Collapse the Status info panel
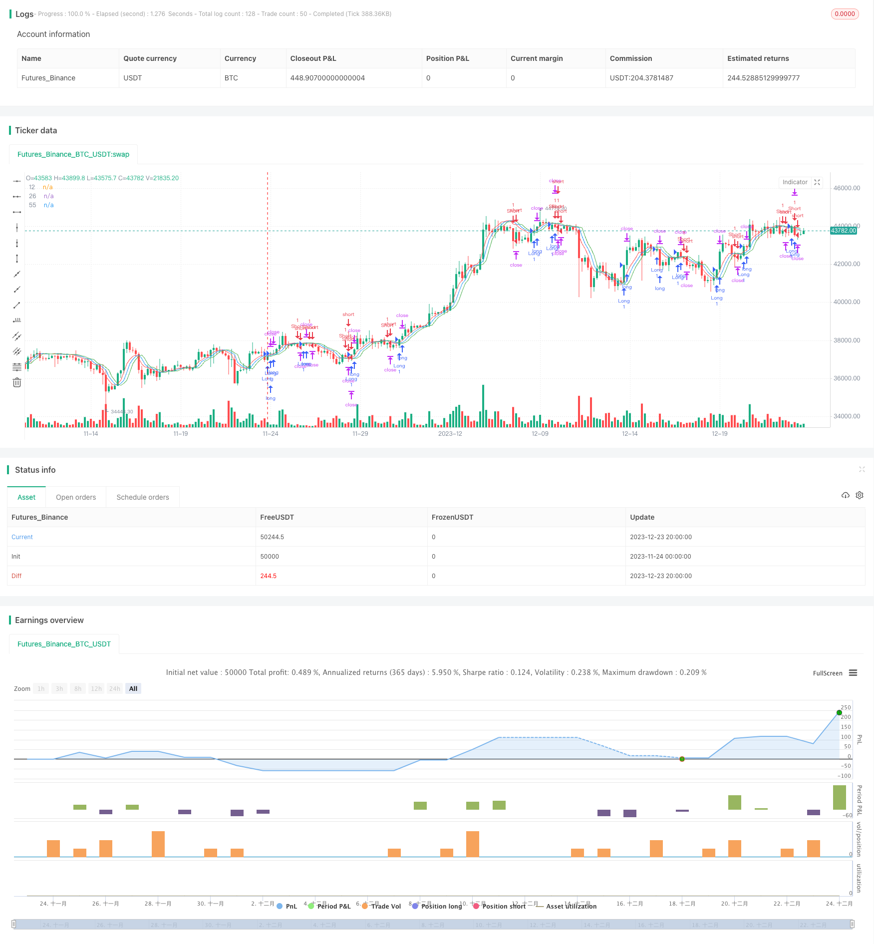This screenshot has width=874, height=944. (862, 469)
